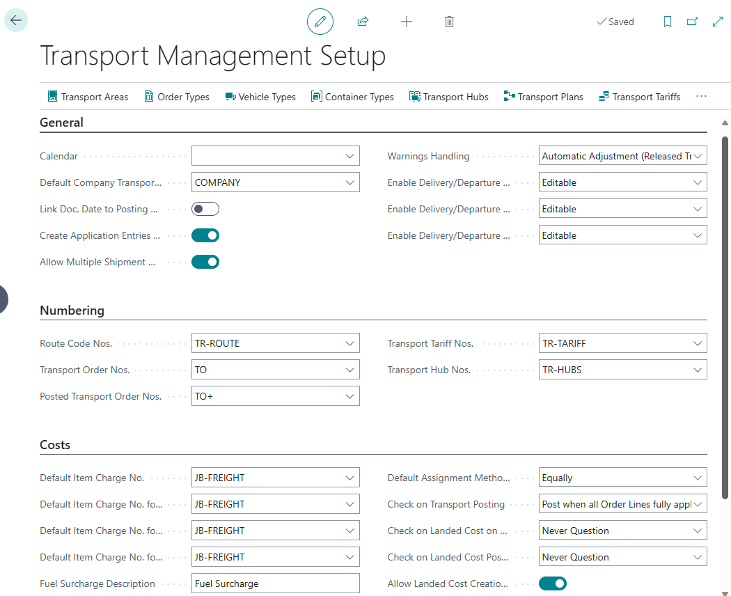Open page in new window icon

(692, 22)
